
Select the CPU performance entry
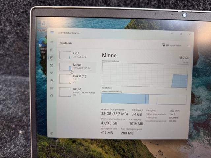[77, 55]
